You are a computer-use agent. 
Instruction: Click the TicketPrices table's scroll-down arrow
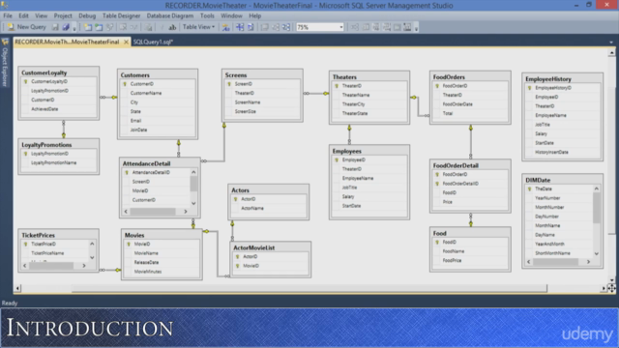tap(92, 257)
